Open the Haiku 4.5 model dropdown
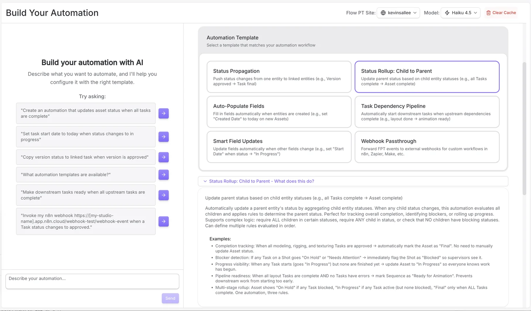The height and width of the screenshot is (311, 531). tap(460, 12)
